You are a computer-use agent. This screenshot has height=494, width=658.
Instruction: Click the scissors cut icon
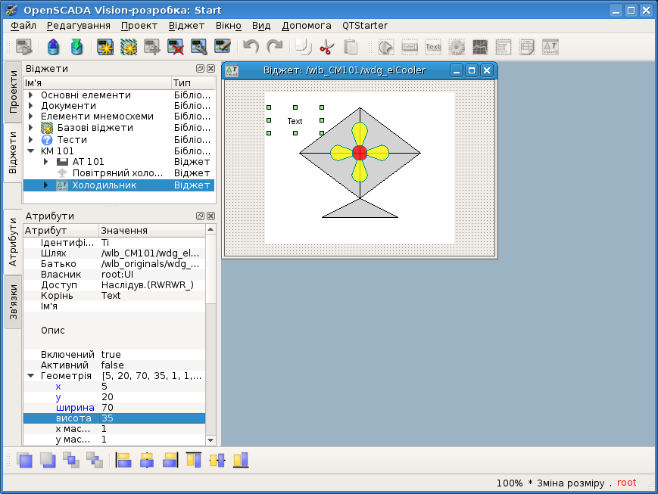326,48
